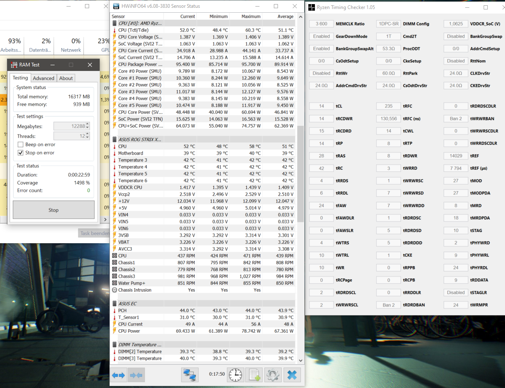505x388 pixels.
Task: Click RAM Test title bar icon
Action: coord(14,65)
